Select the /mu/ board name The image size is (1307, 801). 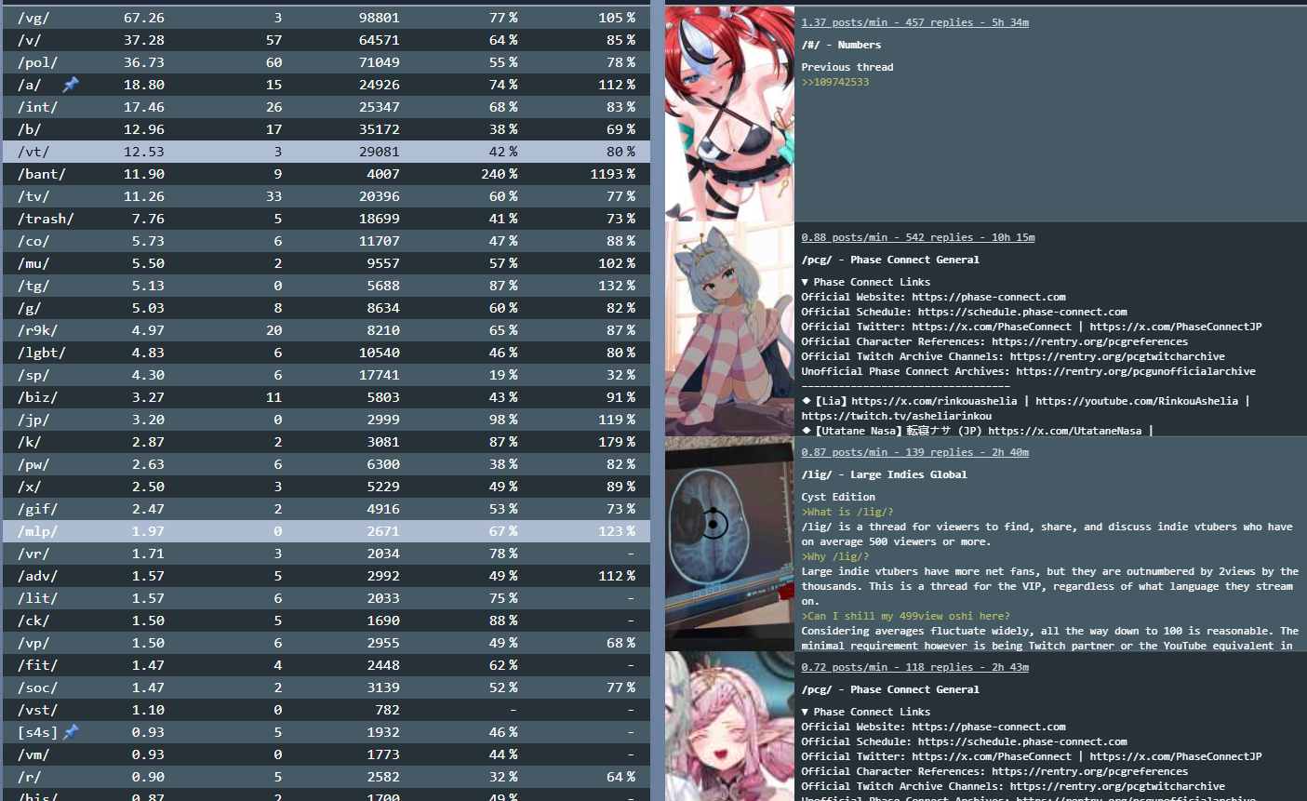click(33, 263)
